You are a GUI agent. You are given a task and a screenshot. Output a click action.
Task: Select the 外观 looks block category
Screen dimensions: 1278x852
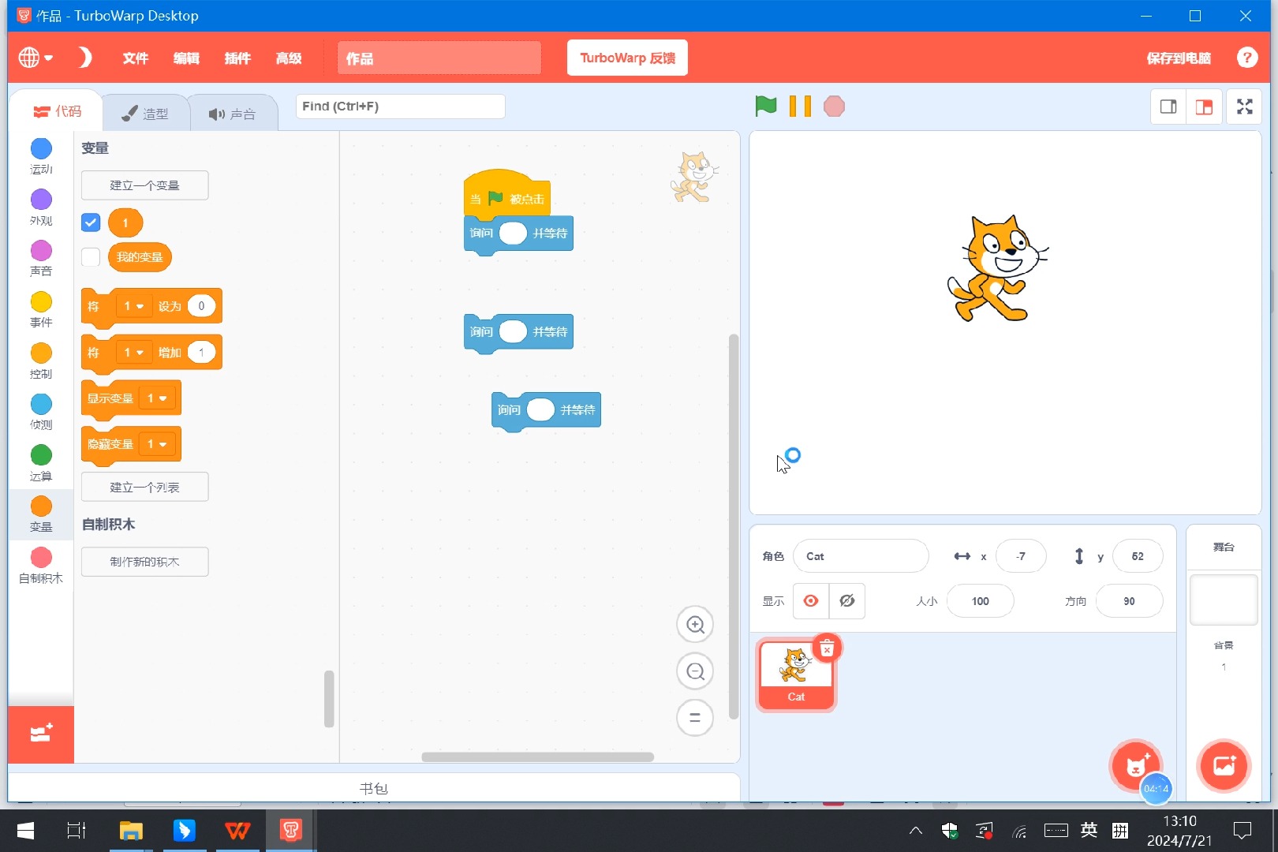coord(41,207)
